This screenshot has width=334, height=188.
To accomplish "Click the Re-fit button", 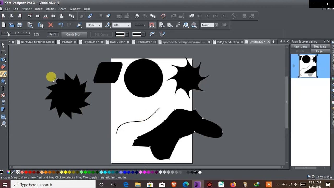I will coord(53,34).
